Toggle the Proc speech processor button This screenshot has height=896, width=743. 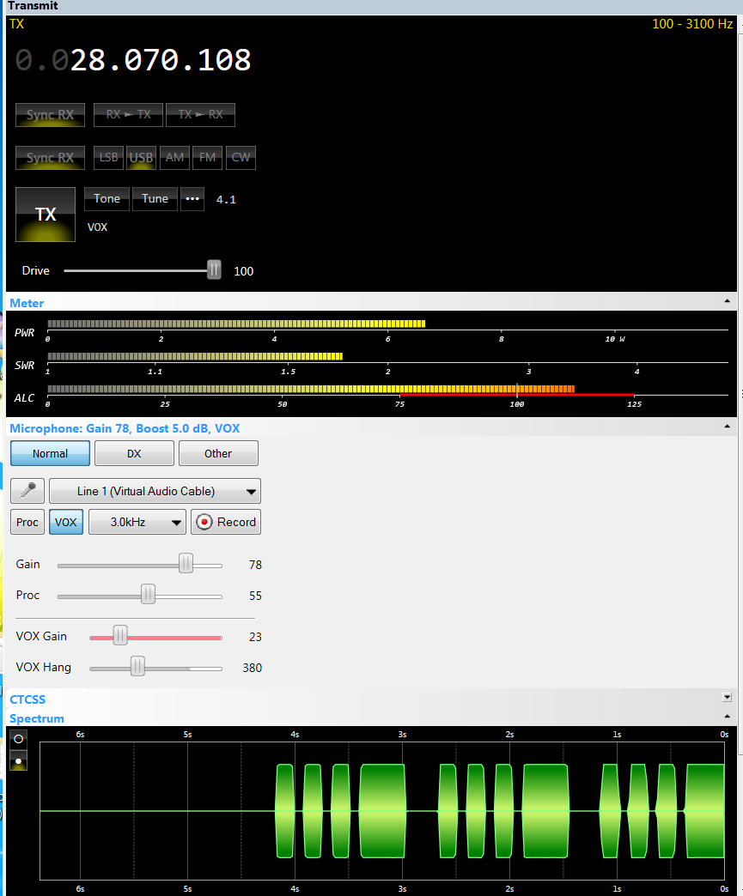(x=27, y=522)
